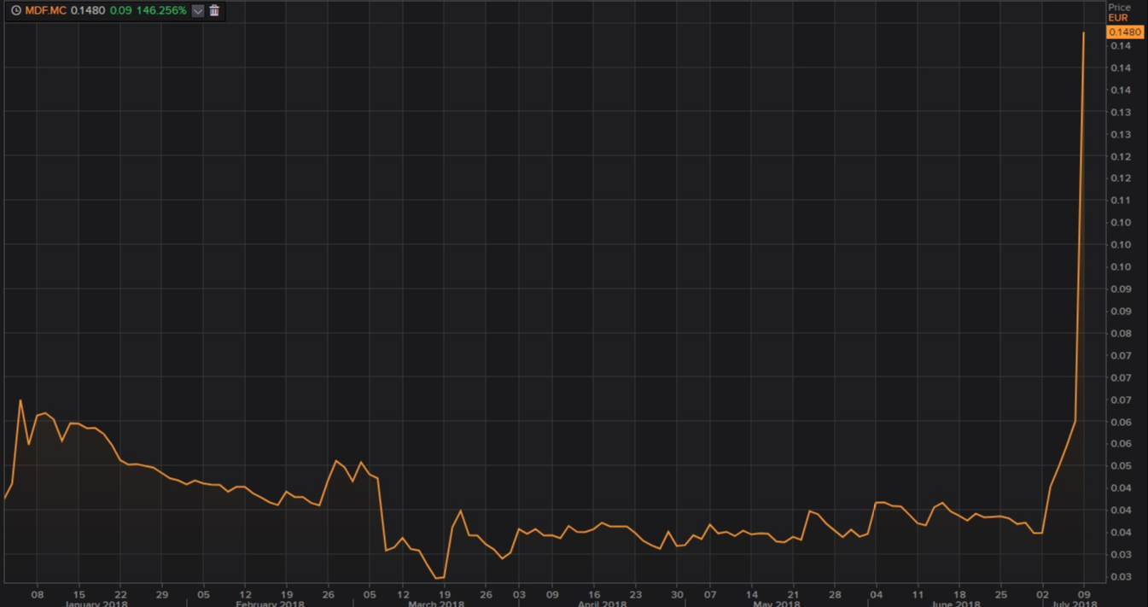The height and width of the screenshot is (607, 1148).
Task: Click the 19 date tick under March
Action: pos(444,593)
